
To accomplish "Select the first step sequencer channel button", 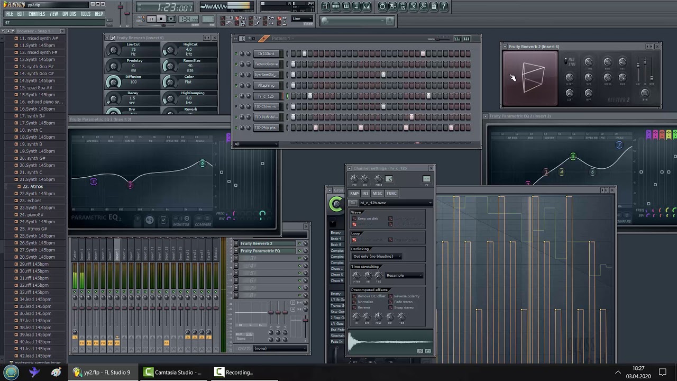I will click(267, 54).
